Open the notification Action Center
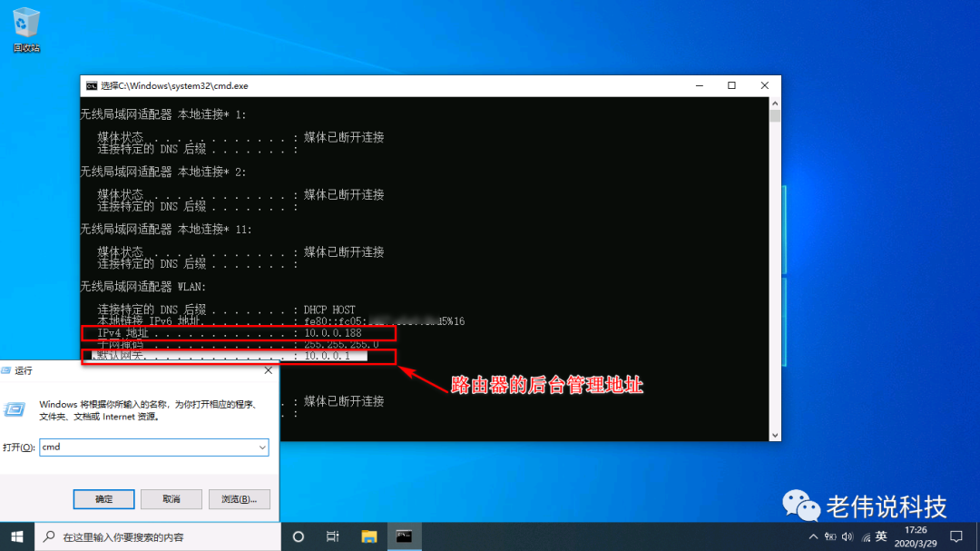This screenshot has width=980, height=551. (956, 536)
